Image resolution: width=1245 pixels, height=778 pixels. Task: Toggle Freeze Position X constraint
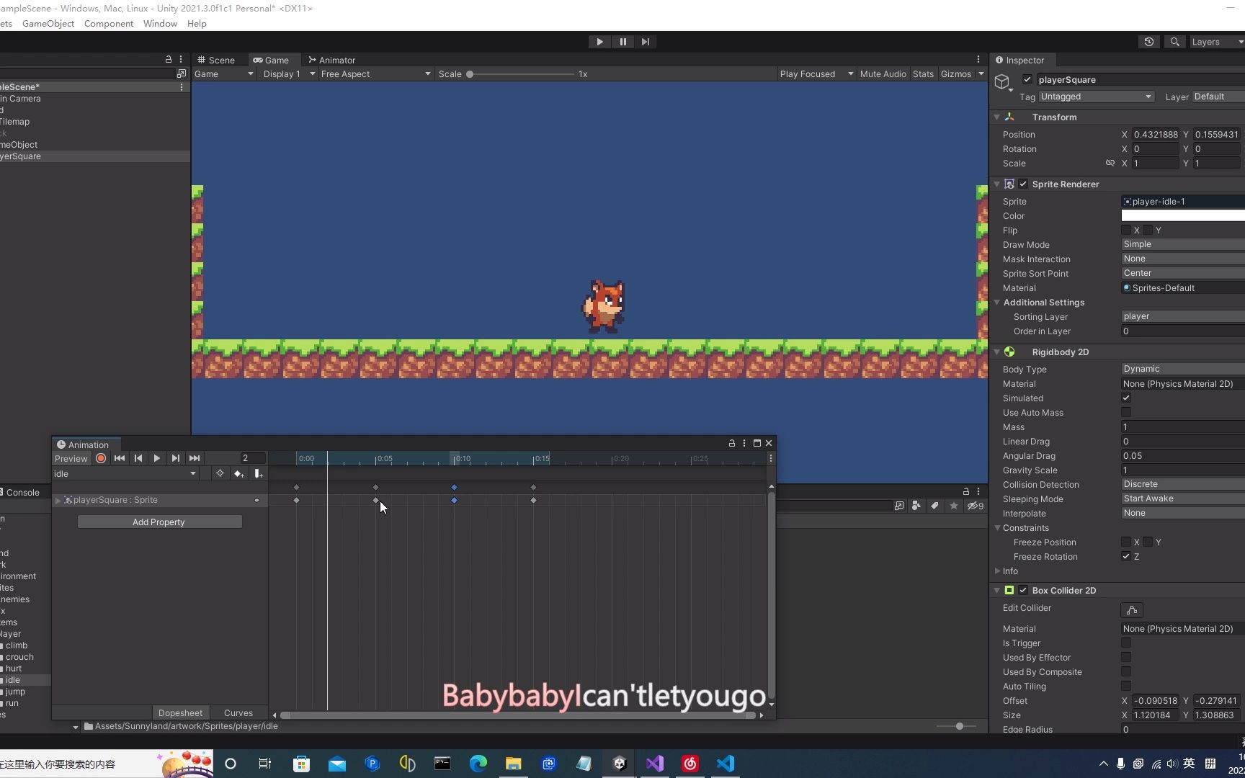coord(1127,542)
